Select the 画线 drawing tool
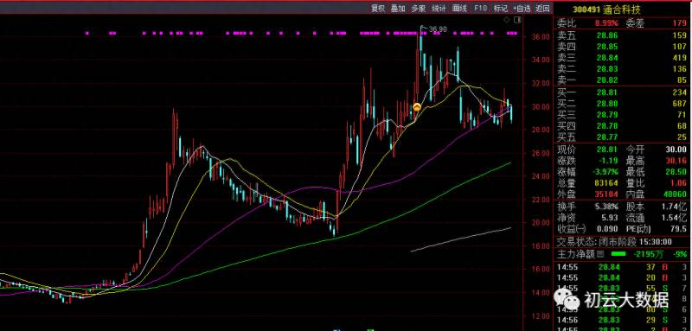Screen dimensions: 692x331 (459, 8)
